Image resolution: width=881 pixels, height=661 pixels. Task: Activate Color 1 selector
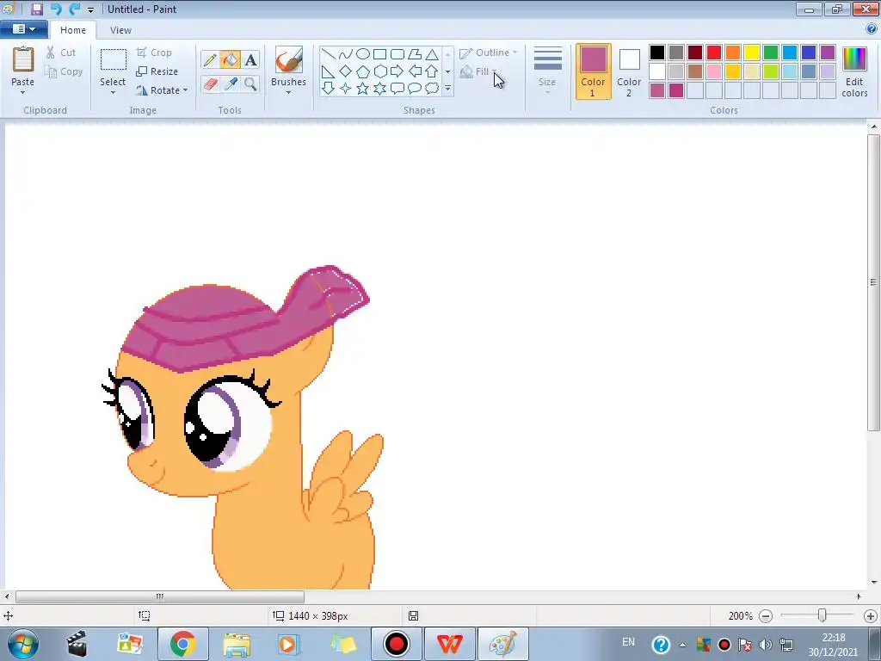tap(593, 71)
